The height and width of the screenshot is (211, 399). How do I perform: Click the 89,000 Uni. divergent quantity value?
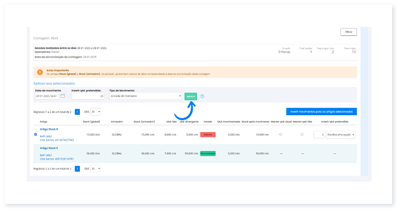tap(192, 154)
